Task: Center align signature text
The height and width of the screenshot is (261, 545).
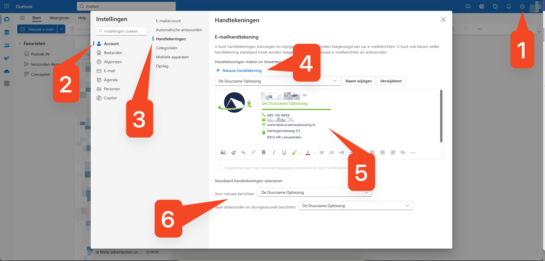Action: click(382, 153)
